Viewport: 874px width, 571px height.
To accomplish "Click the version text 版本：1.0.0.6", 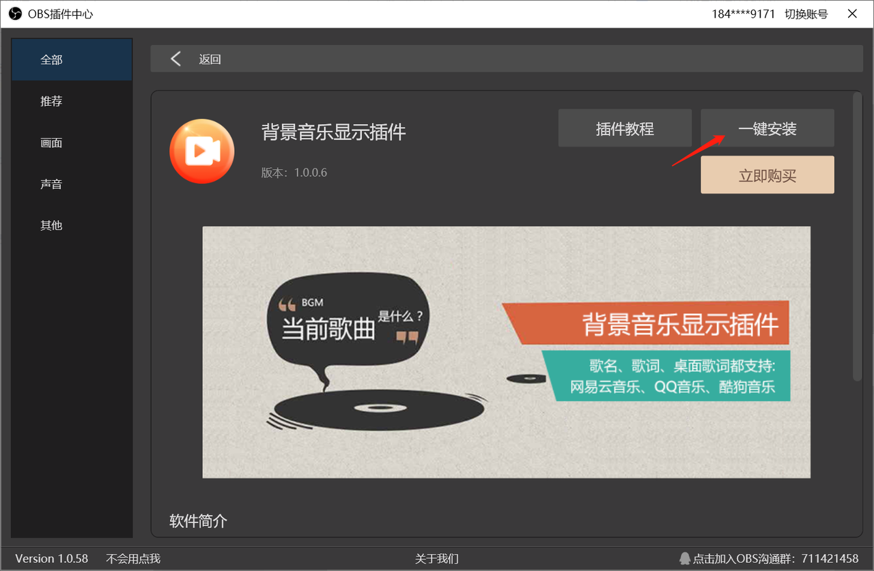I will (294, 173).
